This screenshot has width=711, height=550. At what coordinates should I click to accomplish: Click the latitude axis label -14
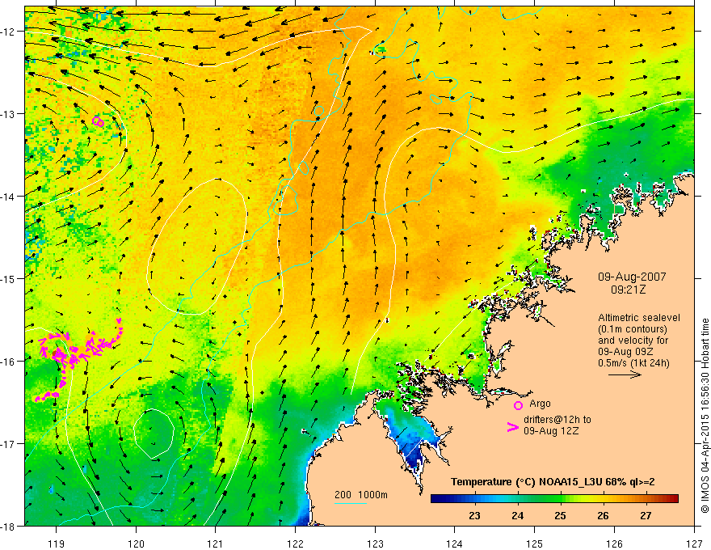click(8, 197)
